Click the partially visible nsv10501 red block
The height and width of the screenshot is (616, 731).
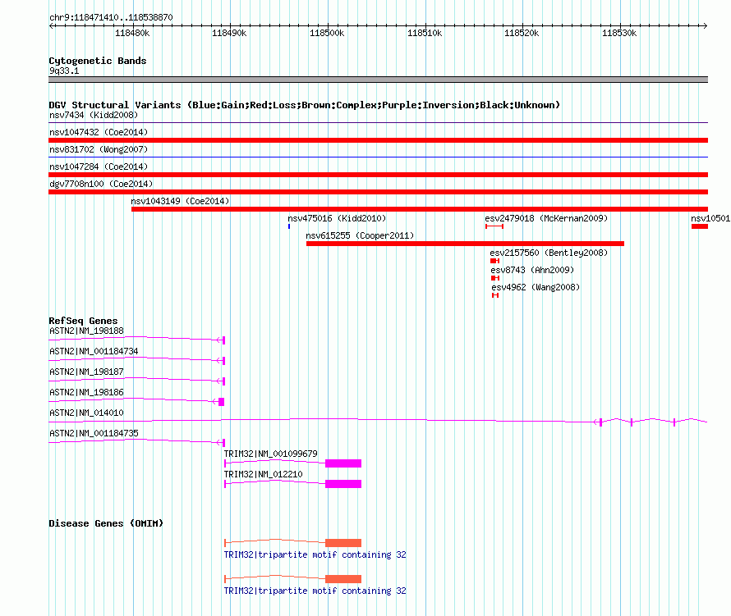click(699, 226)
